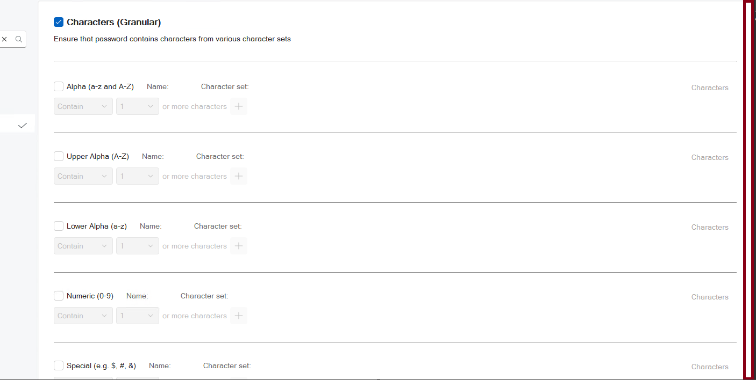756x380 pixels.
Task: Tick the Upper Alpha (A-Z) checkbox
Action: (x=59, y=156)
